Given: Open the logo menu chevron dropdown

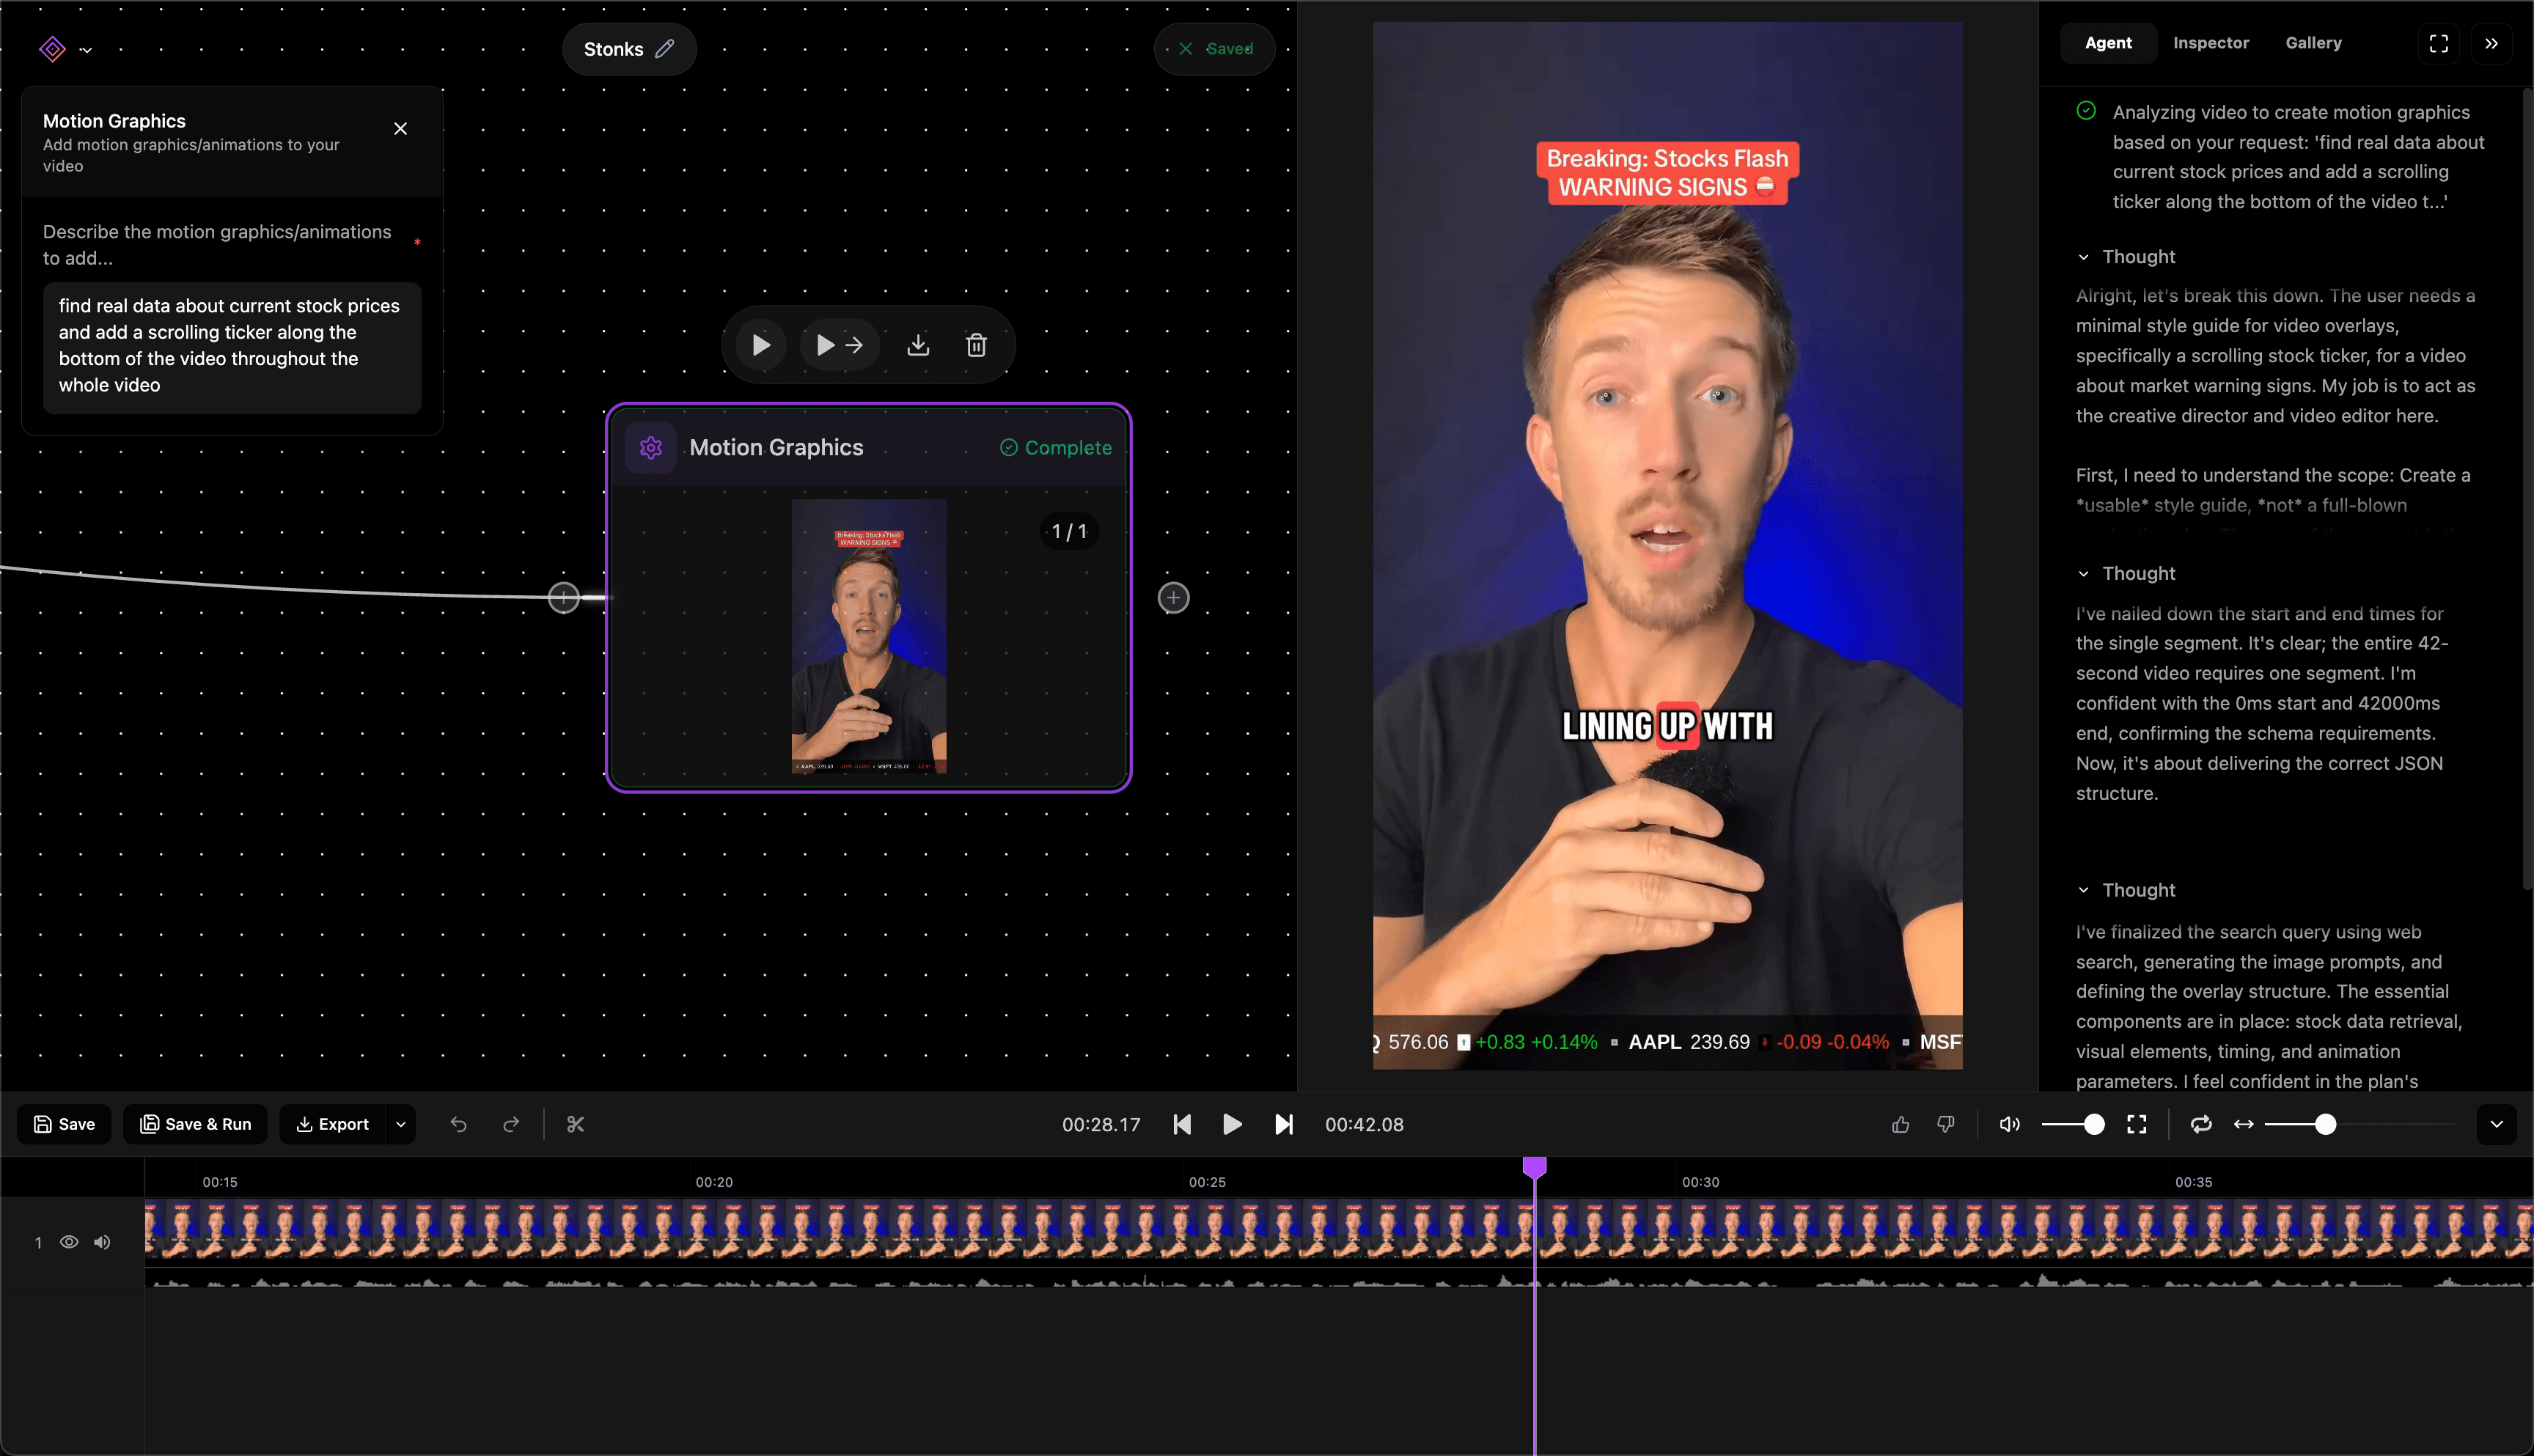Looking at the screenshot, I should 86,50.
